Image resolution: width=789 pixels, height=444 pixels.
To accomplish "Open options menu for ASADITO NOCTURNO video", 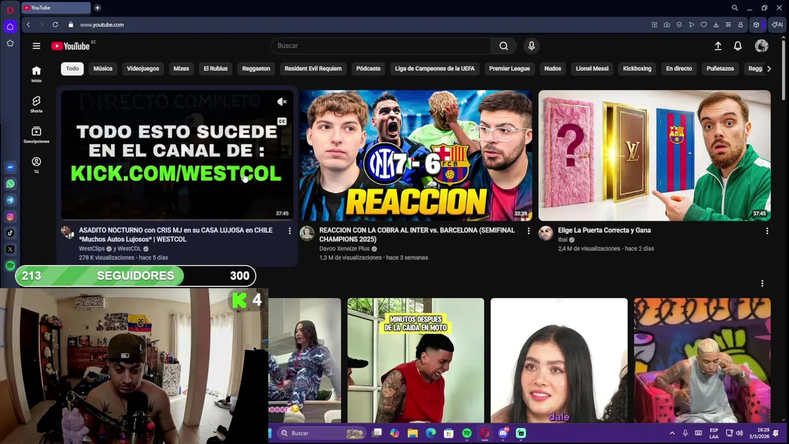I will tap(290, 231).
